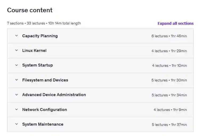Click the Filesystem and Devices title

click(45, 80)
